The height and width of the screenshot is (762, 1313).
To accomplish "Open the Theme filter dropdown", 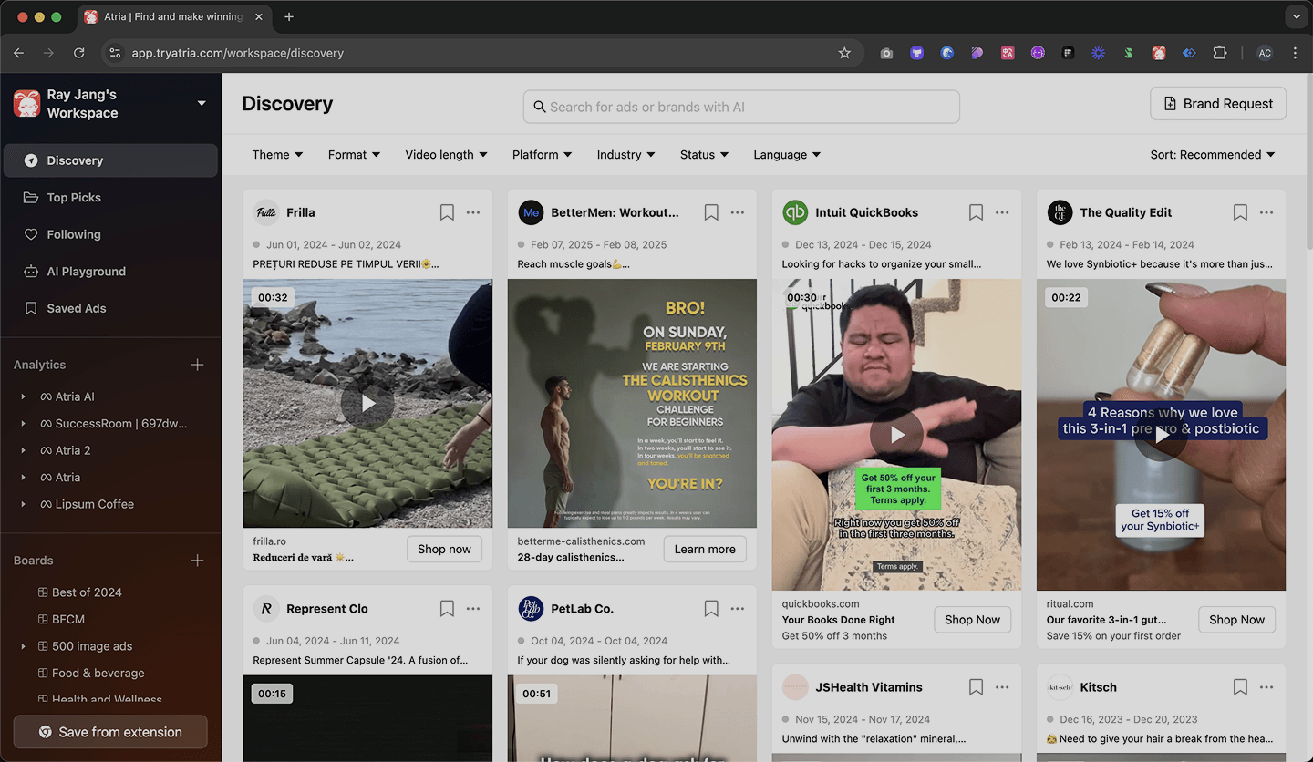I will pyautogui.click(x=277, y=155).
